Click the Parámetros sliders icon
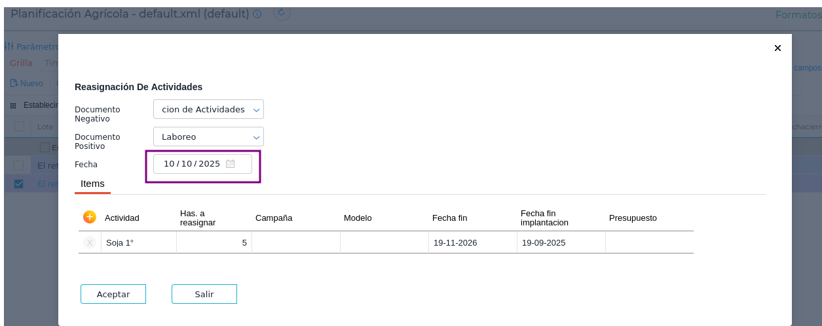 [x=9, y=47]
